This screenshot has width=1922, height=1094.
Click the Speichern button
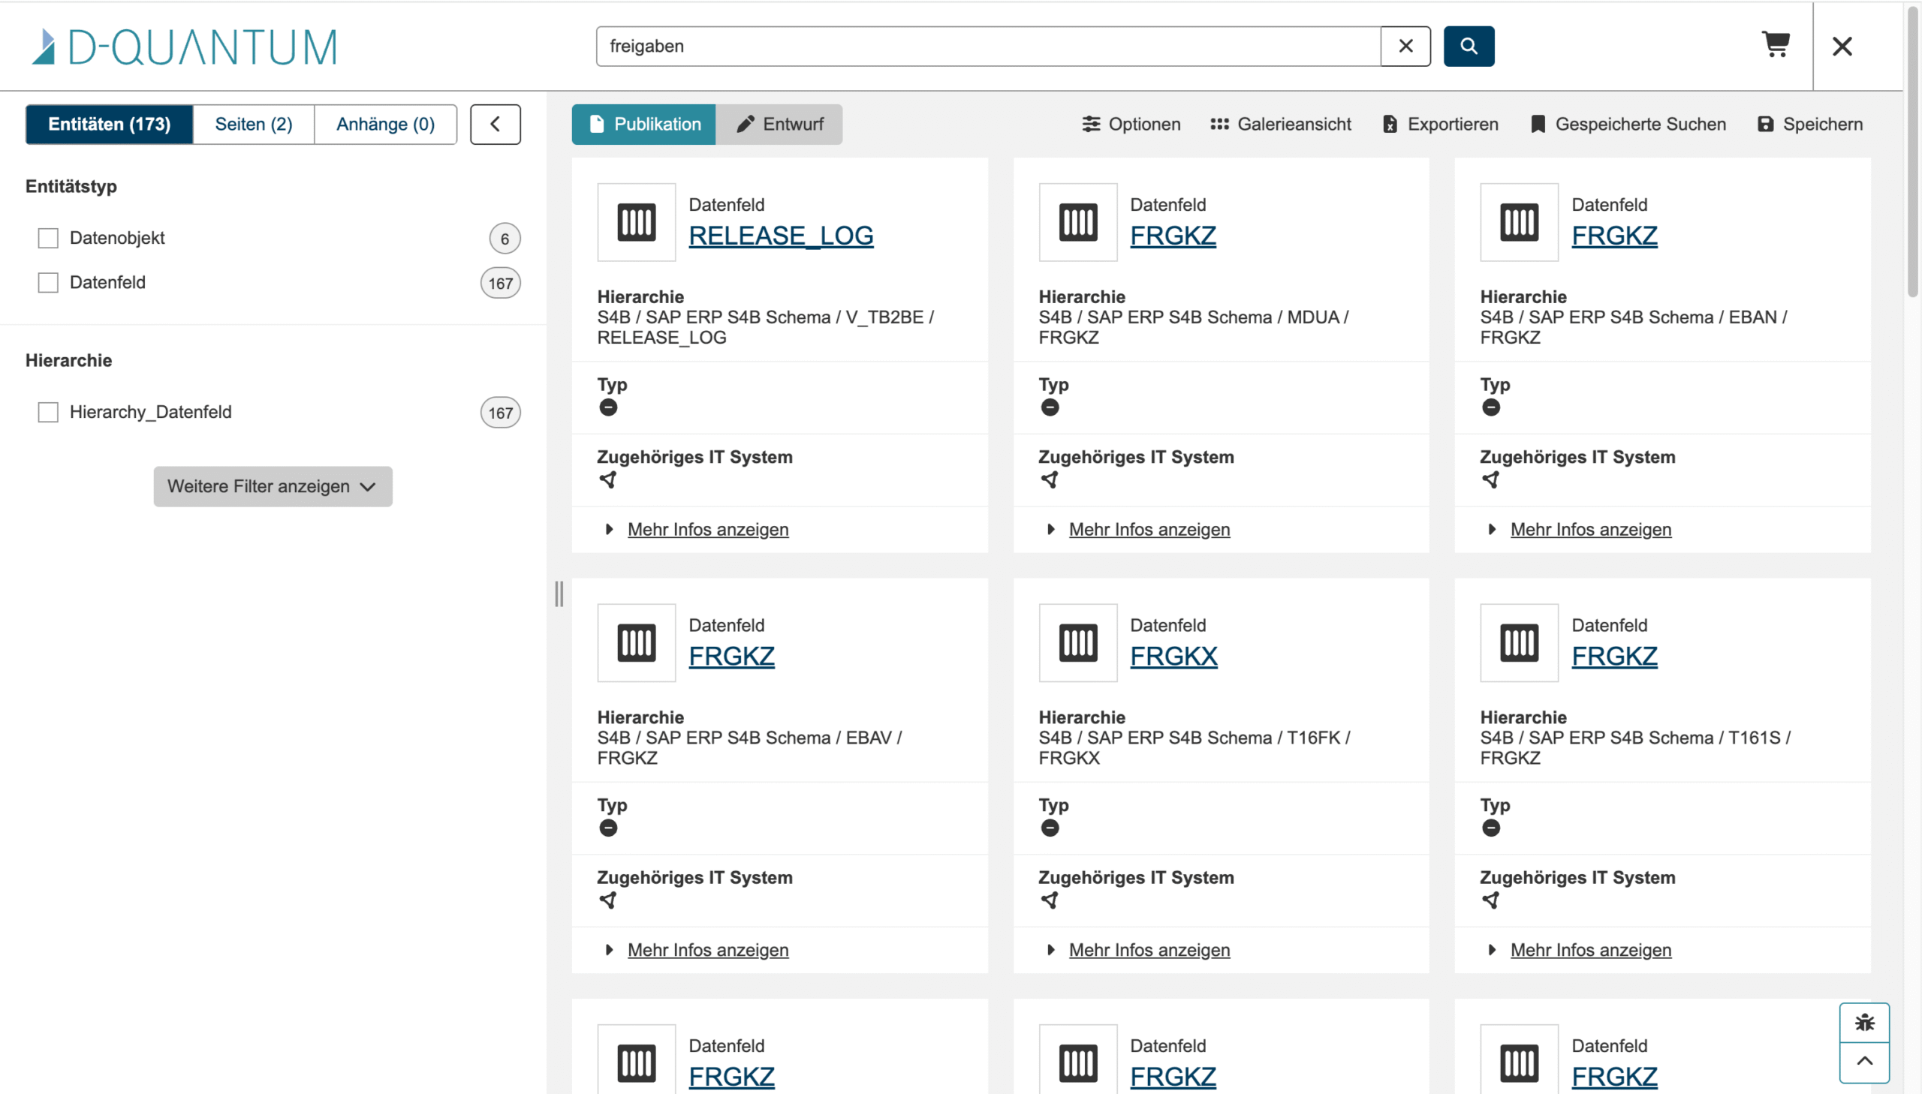pyautogui.click(x=1810, y=124)
